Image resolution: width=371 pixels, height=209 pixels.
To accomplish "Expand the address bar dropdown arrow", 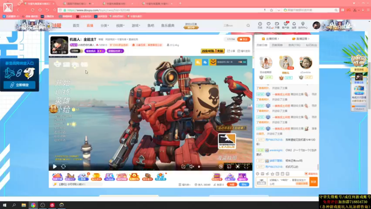I will pyautogui.click(x=279, y=10).
